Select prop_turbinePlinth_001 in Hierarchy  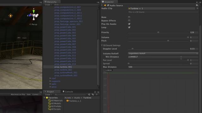tap(66, 73)
